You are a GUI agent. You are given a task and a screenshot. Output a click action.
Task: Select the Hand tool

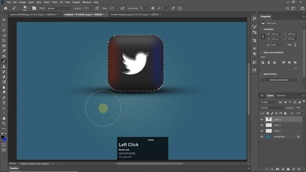(4, 118)
